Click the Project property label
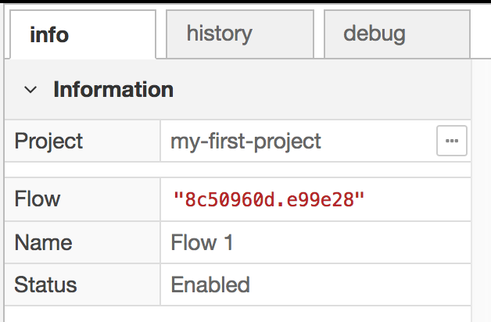The width and height of the screenshot is (491, 322). [48, 141]
